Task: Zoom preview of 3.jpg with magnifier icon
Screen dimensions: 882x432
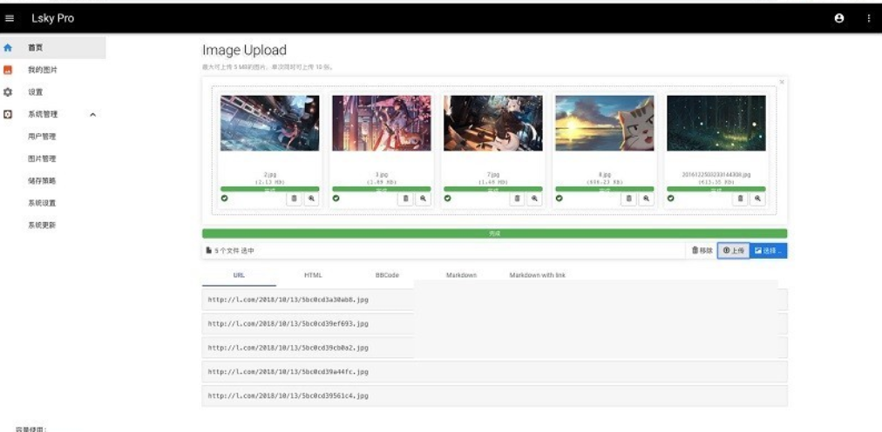Action: [423, 199]
